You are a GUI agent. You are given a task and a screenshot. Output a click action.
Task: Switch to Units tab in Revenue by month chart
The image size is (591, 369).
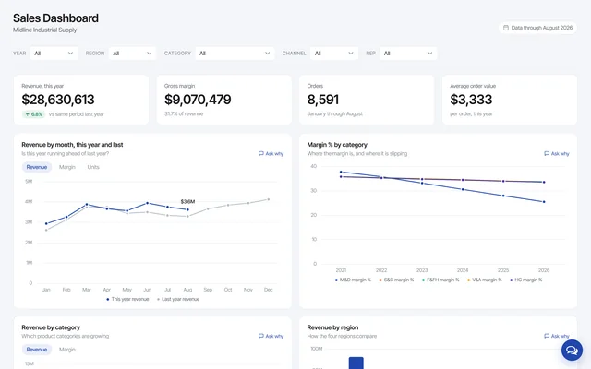(x=93, y=167)
